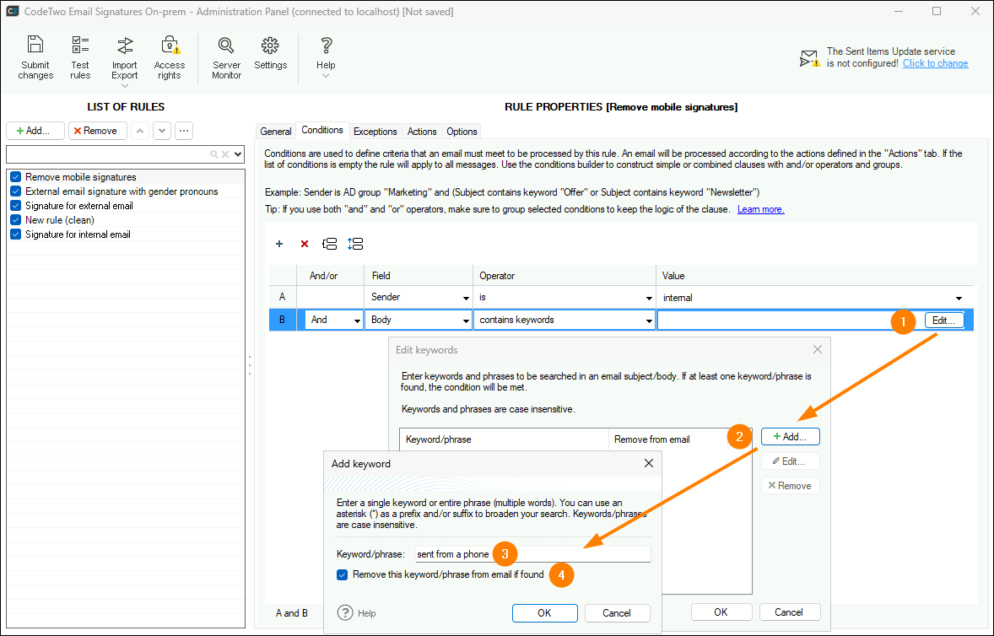The height and width of the screenshot is (636, 994).
Task: Switch to the Actions tab
Action: click(422, 131)
